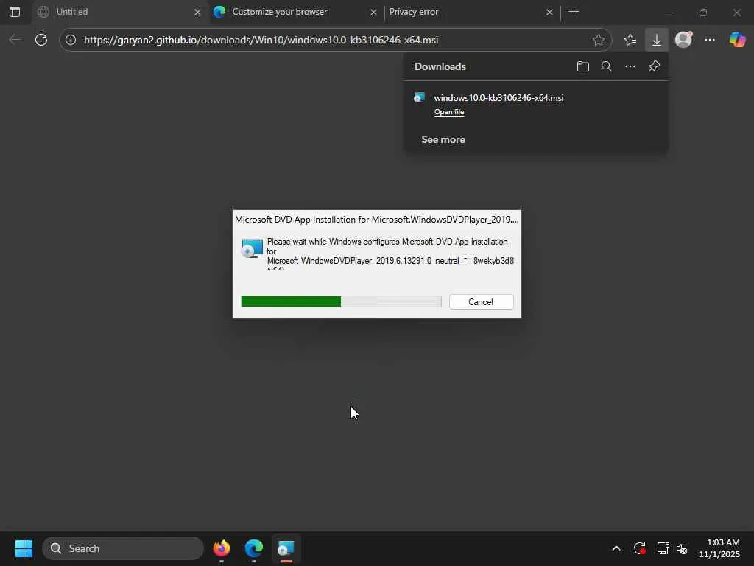
Task: Close the Privacy error tab
Action: click(x=549, y=12)
